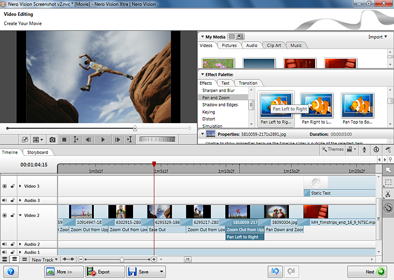Mute the Audio 3 track
Image resolution: width=394 pixels, height=280 pixels.
(5, 200)
